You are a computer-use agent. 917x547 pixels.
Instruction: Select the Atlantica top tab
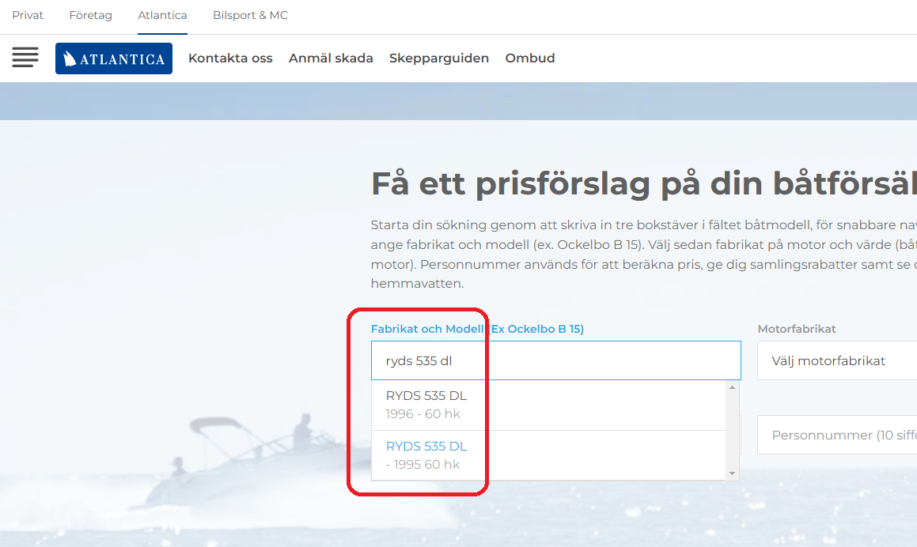(x=162, y=15)
